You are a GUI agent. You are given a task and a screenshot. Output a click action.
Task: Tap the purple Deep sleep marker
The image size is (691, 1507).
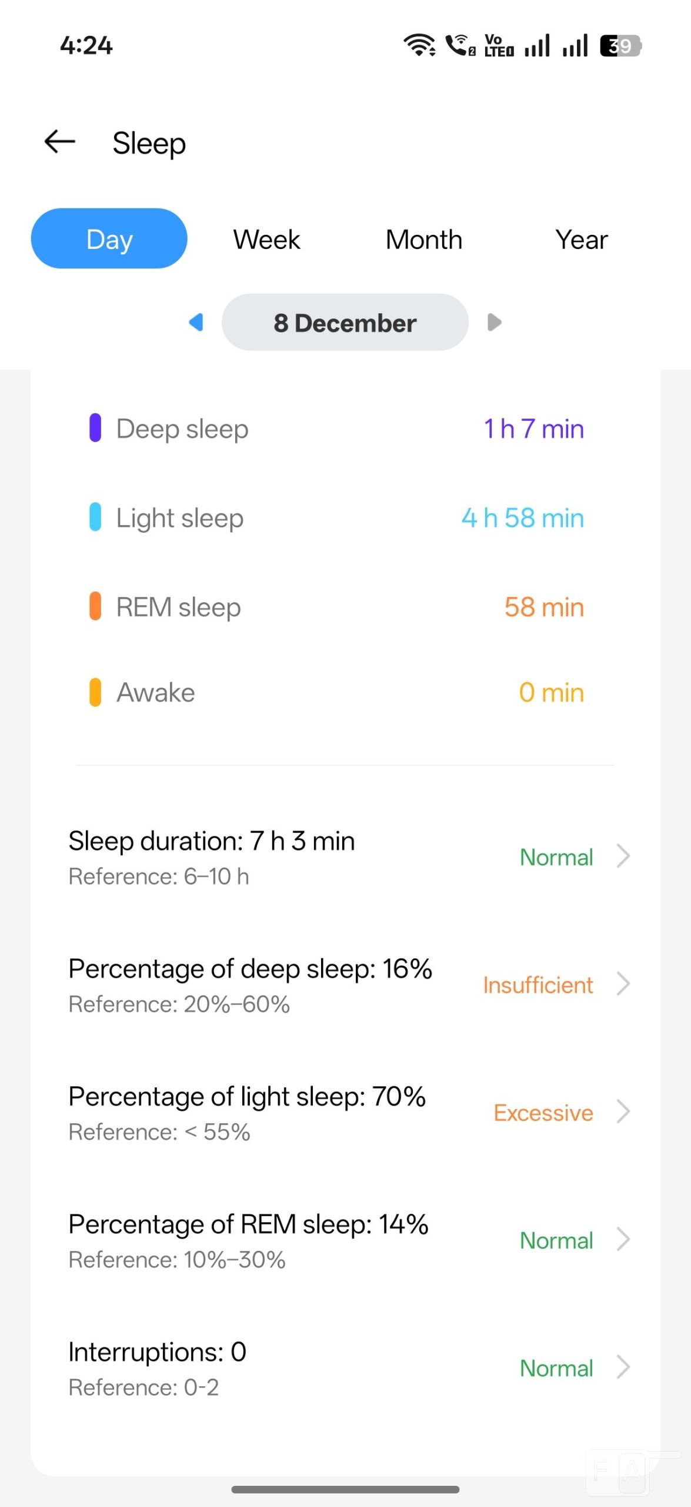click(x=95, y=428)
